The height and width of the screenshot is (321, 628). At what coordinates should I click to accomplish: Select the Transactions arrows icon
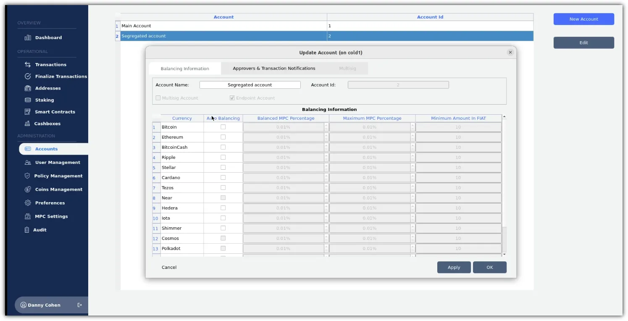tap(28, 65)
